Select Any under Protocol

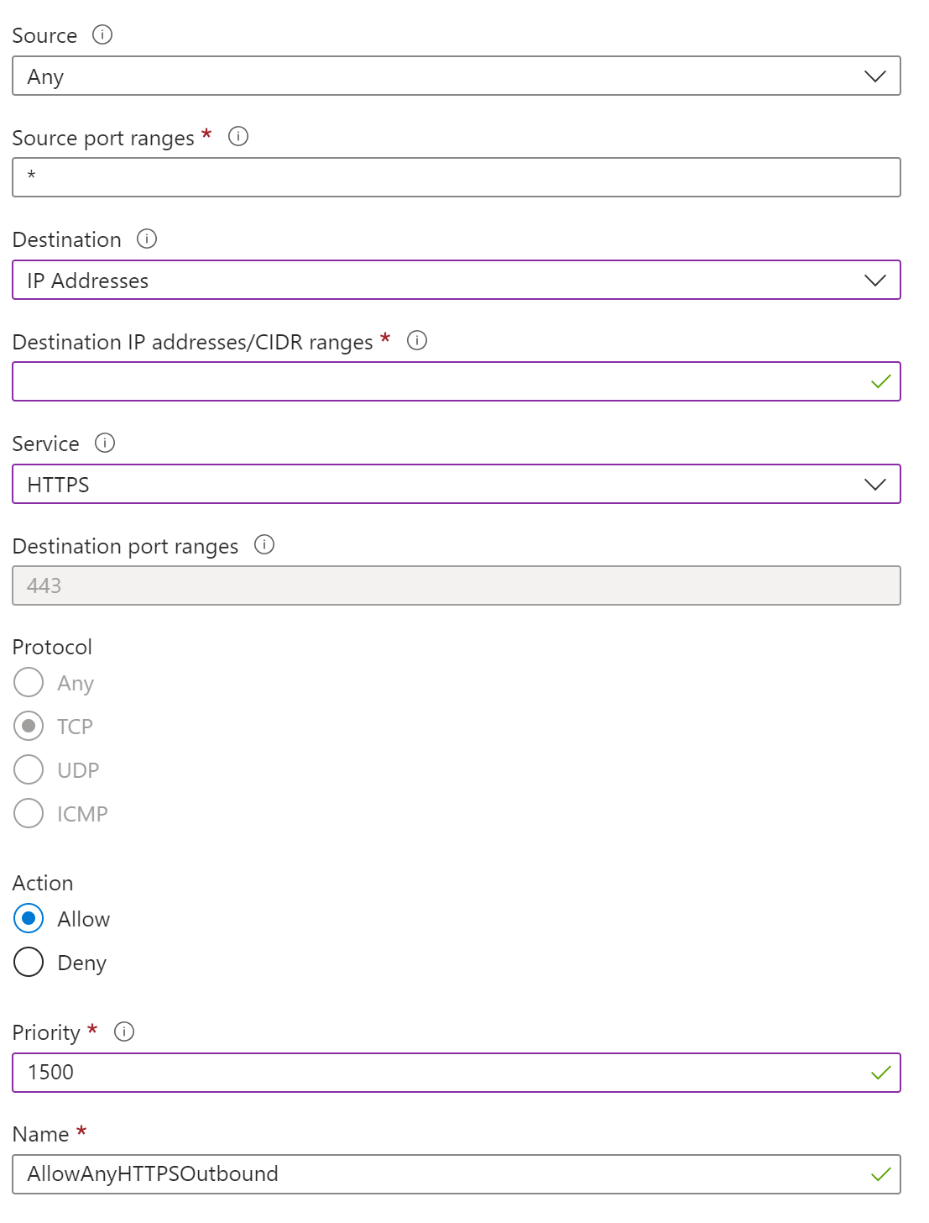[x=29, y=682]
